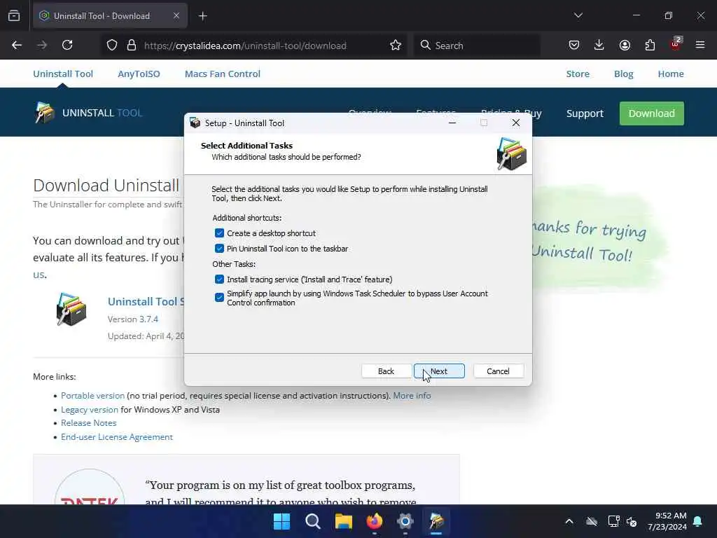Toggle Simplify app launch Task Scheduler checkbox

(x=219, y=298)
